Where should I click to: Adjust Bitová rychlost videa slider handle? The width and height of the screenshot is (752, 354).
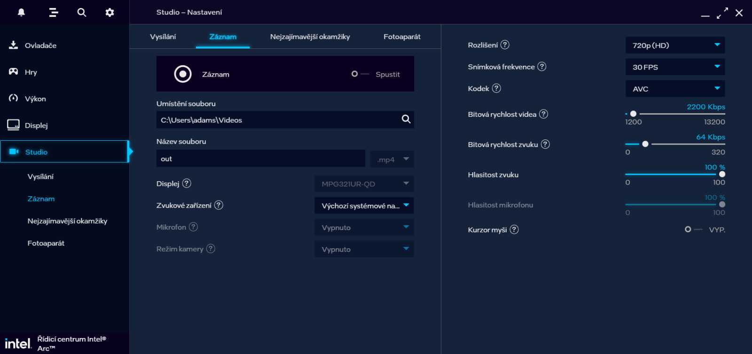coord(633,114)
